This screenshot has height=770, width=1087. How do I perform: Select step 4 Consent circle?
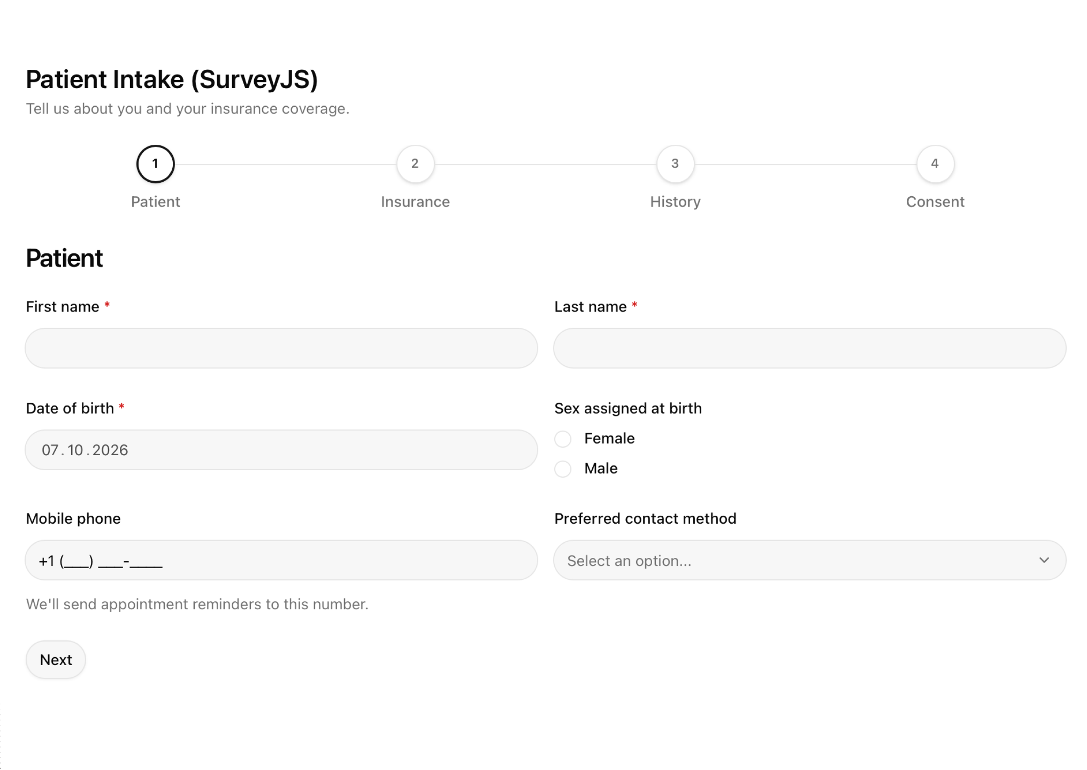pyautogui.click(x=935, y=164)
